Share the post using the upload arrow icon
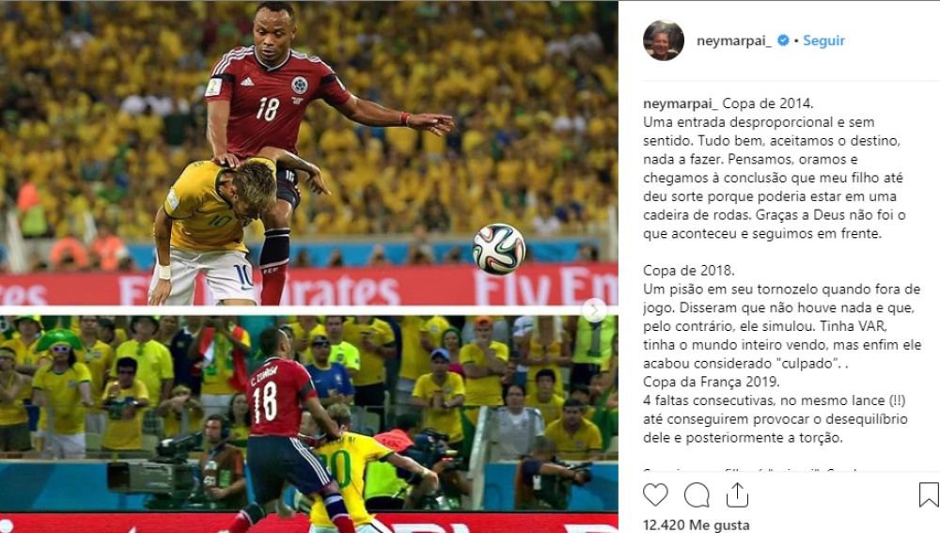The image size is (940, 533). tap(737, 494)
